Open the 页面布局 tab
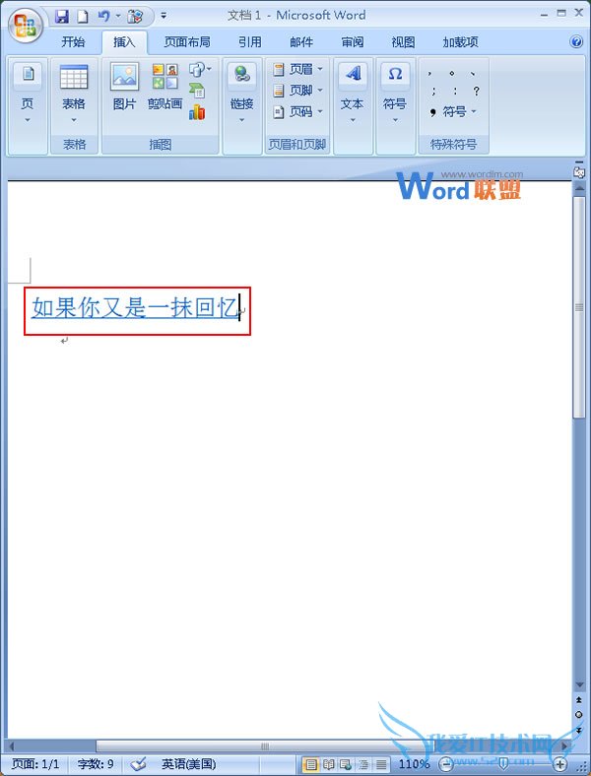Image resolution: width=591 pixels, height=776 pixels. coord(187,42)
